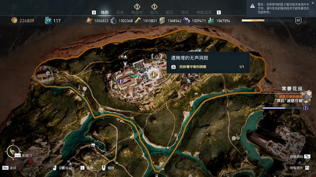
Task: Select the 船只 ship tab
Action: [x=169, y=13]
